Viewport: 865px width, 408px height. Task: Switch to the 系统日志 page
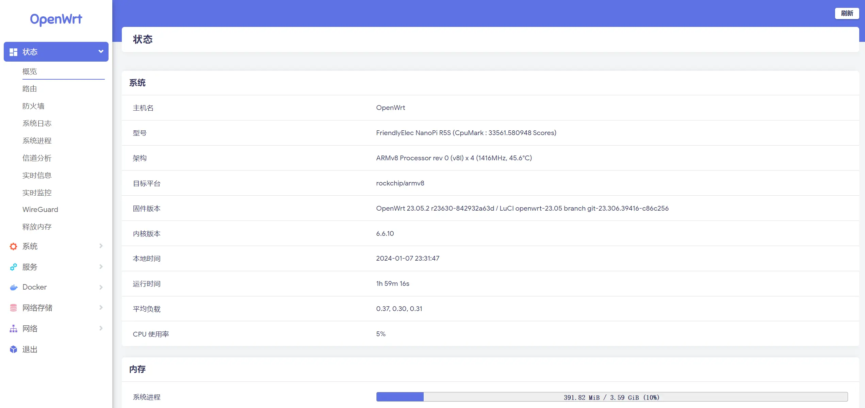coord(37,123)
